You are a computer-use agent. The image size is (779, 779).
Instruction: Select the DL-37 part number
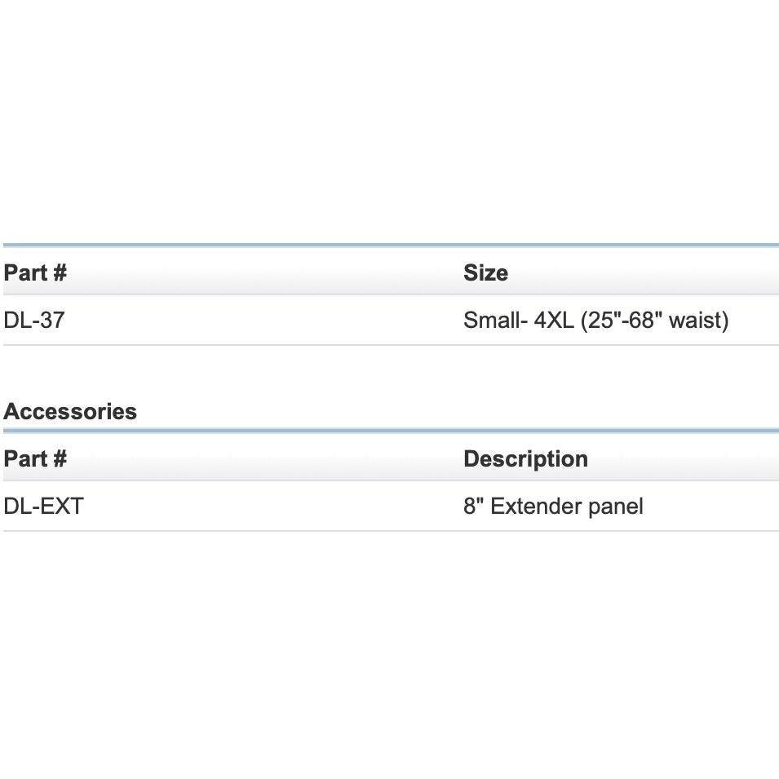pos(34,321)
